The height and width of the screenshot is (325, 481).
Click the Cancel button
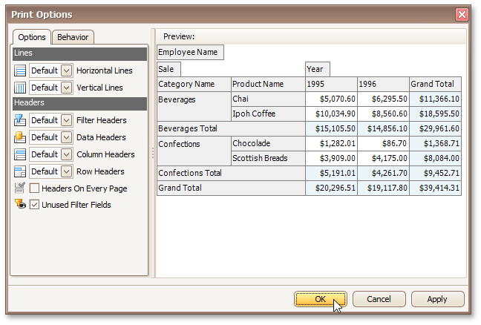coord(379,299)
